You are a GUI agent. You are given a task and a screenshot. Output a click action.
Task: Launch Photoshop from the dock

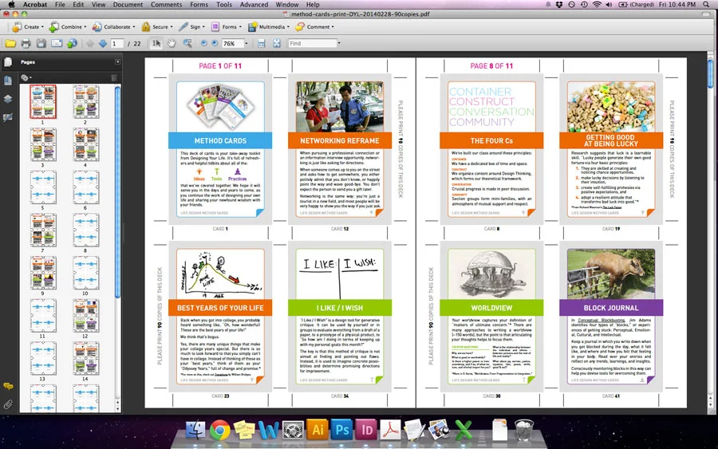pos(342,430)
